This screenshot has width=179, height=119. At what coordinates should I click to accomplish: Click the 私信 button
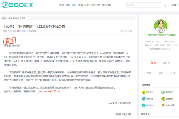(x=153, y=63)
